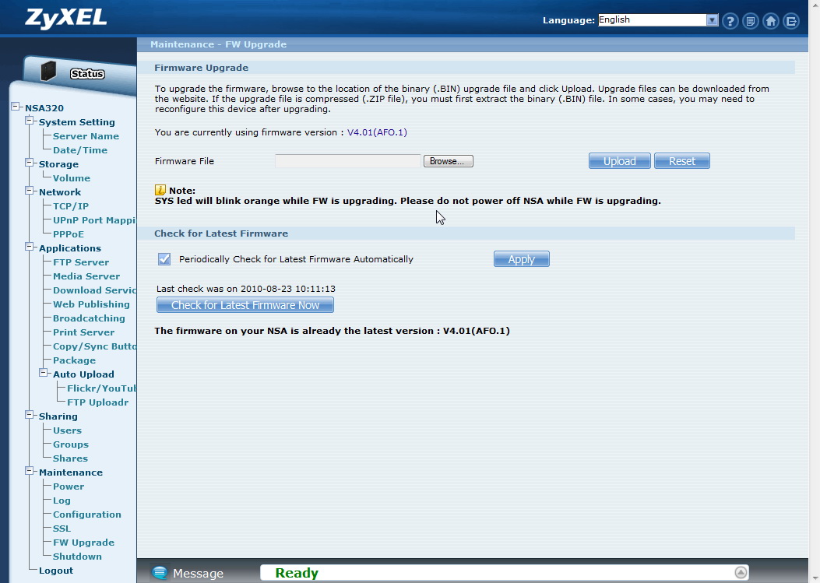Open SSL settings
820x583 pixels.
pyautogui.click(x=62, y=529)
